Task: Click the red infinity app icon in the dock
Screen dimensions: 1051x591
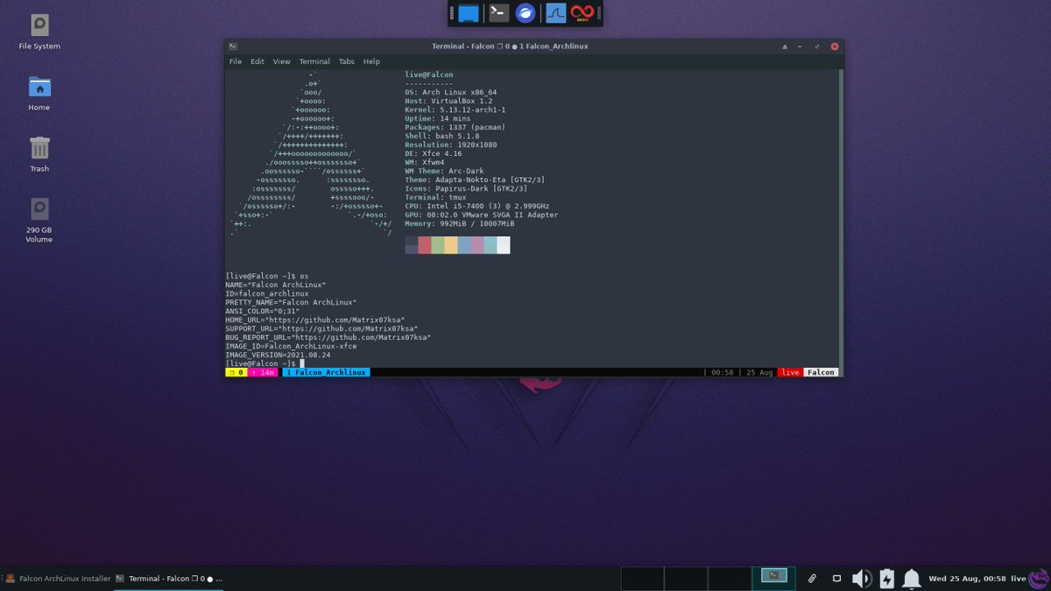Action: (583, 12)
